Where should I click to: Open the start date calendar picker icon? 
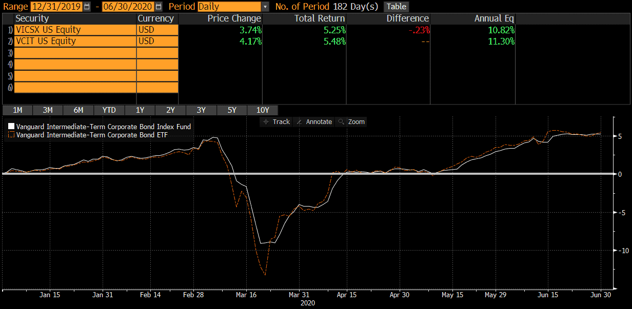point(86,7)
